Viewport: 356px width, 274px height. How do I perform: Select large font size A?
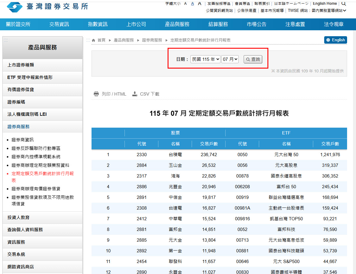coord(200,3)
